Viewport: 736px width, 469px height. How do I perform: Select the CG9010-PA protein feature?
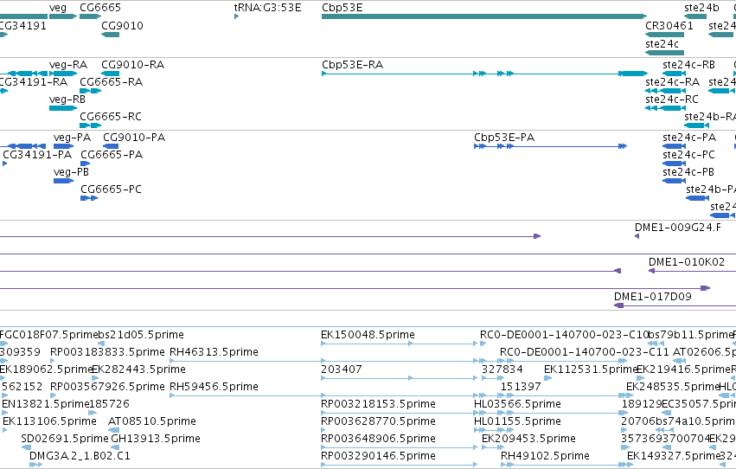coord(111,146)
